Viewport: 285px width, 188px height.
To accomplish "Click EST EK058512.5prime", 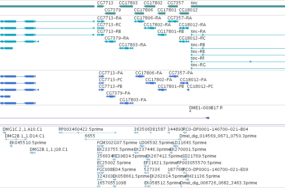I will pyautogui.click(x=162, y=183).
